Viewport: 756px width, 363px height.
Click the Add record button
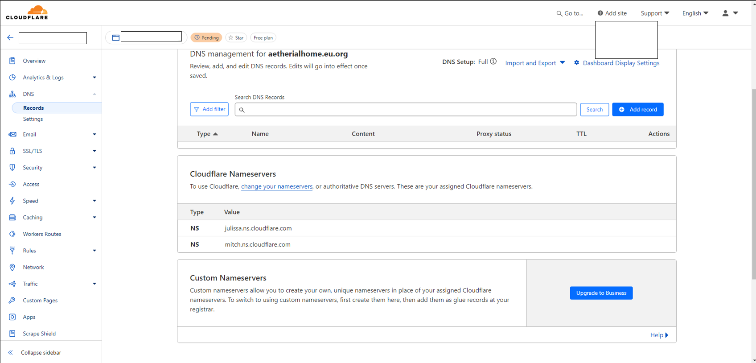pos(638,109)
